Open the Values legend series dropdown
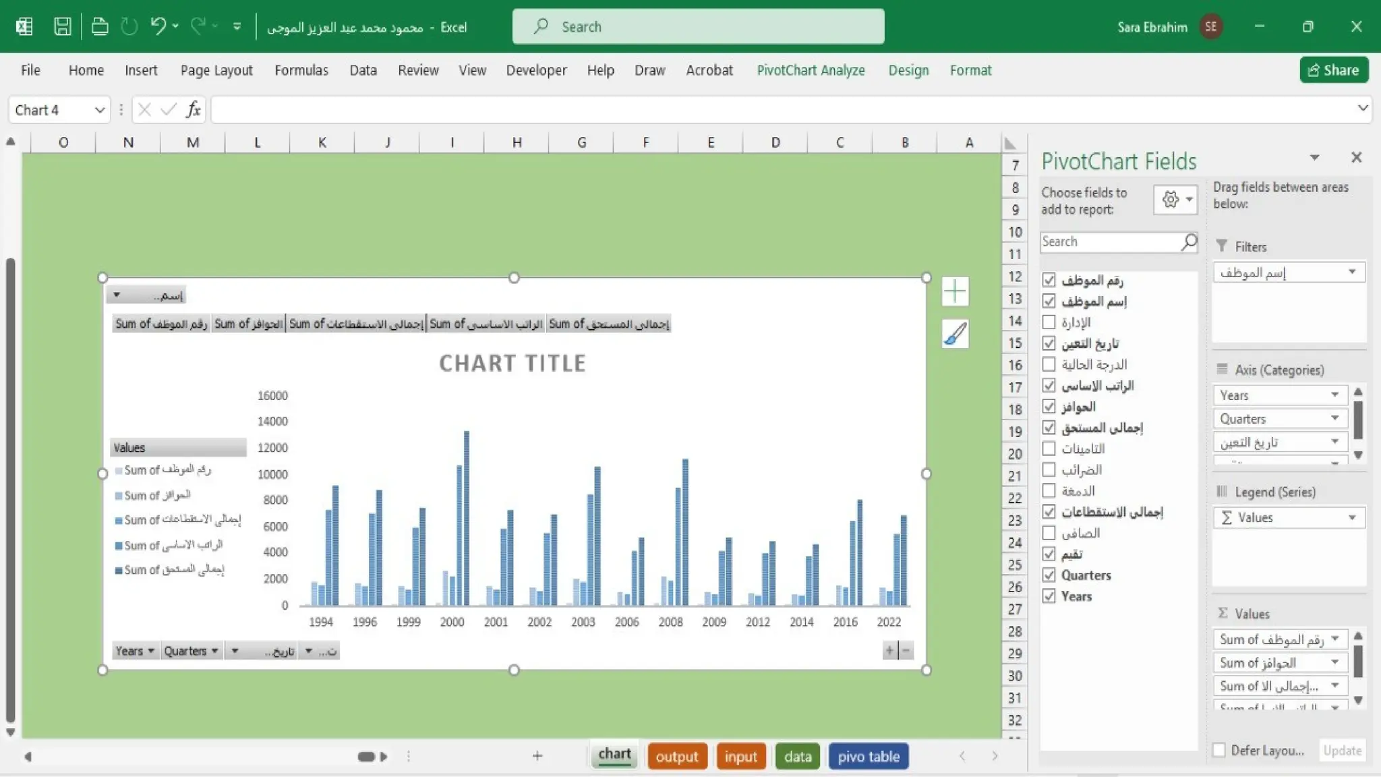 (x=1351, y=518)
